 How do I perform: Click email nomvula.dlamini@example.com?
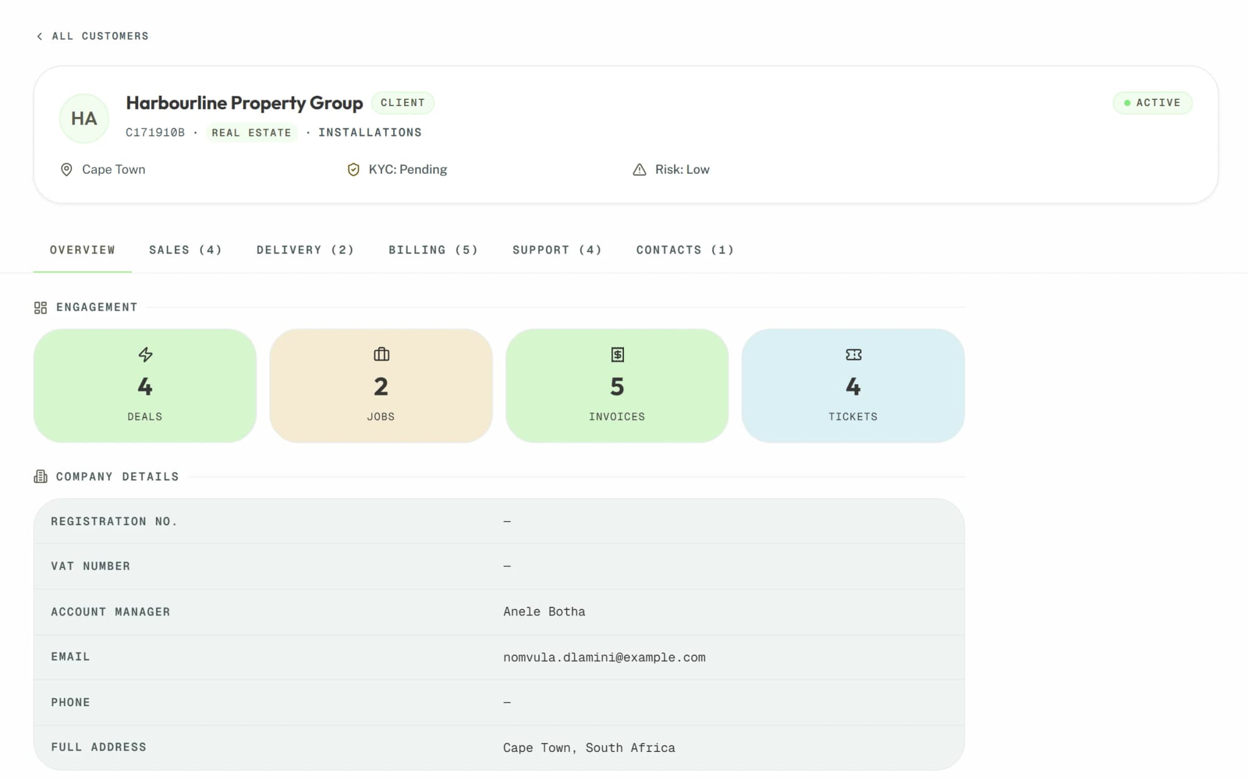(x=604, y=658)
